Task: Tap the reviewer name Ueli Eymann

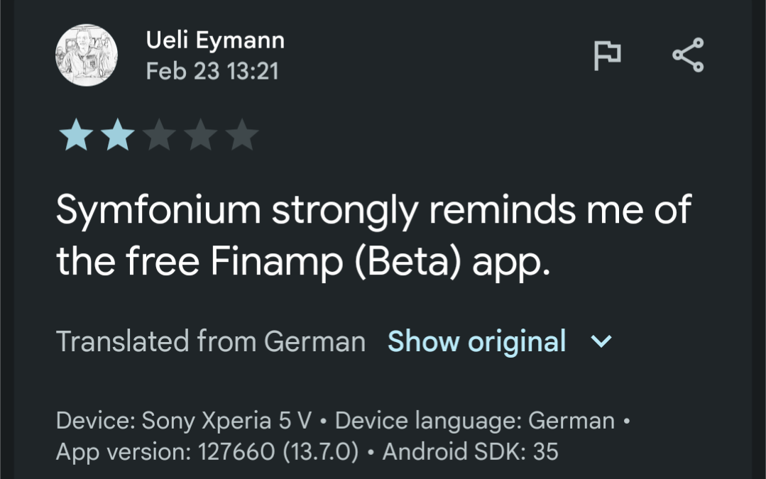Action: pyautogui.click(x=215, y=40)
